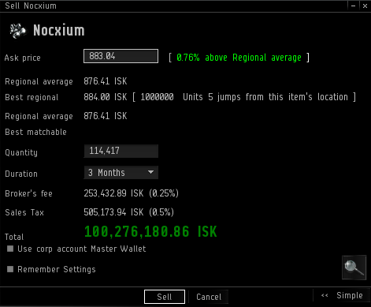This screenshot has width=371, height=307.
Task: Close the Sell Nocxium window
Action: [365, 6]
